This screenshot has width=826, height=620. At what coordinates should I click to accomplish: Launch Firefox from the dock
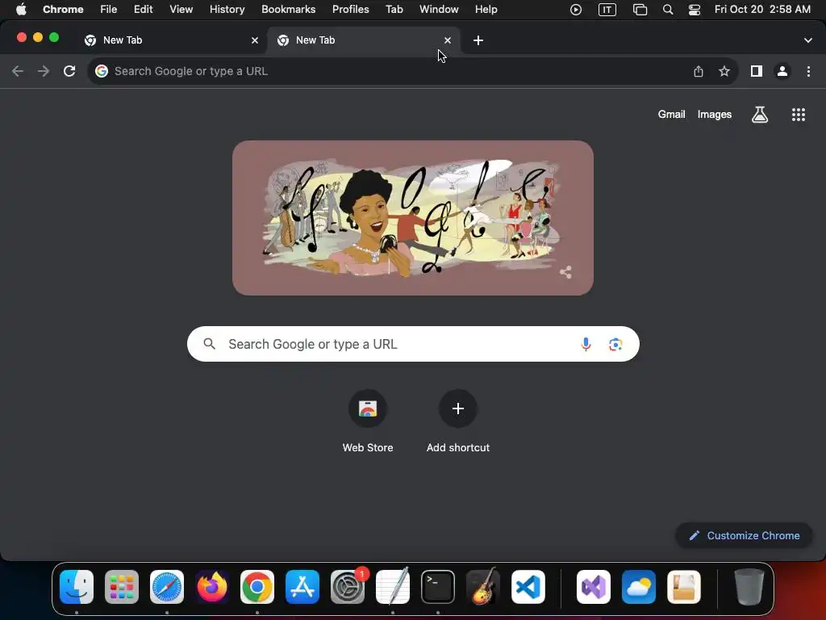pyautogui.click(x=212, y=587)
